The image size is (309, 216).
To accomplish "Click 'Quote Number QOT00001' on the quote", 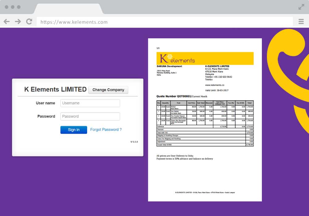I will pos(174,96).
